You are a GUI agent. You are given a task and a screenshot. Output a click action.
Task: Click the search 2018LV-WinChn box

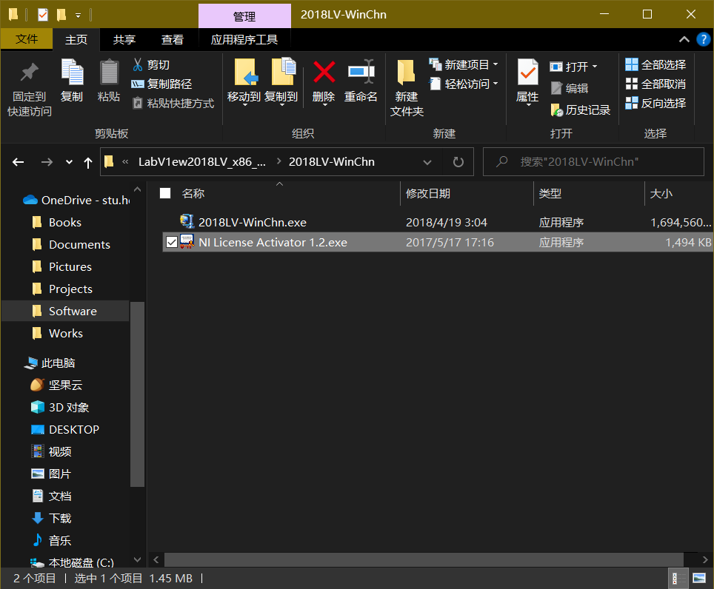coord(593,162)
